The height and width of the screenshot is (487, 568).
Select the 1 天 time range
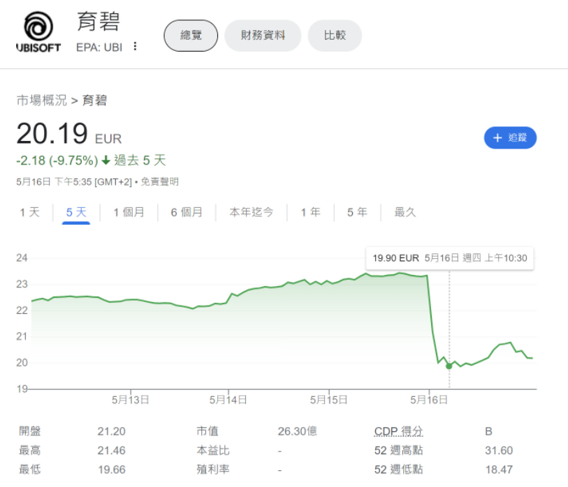click(30, 212)
